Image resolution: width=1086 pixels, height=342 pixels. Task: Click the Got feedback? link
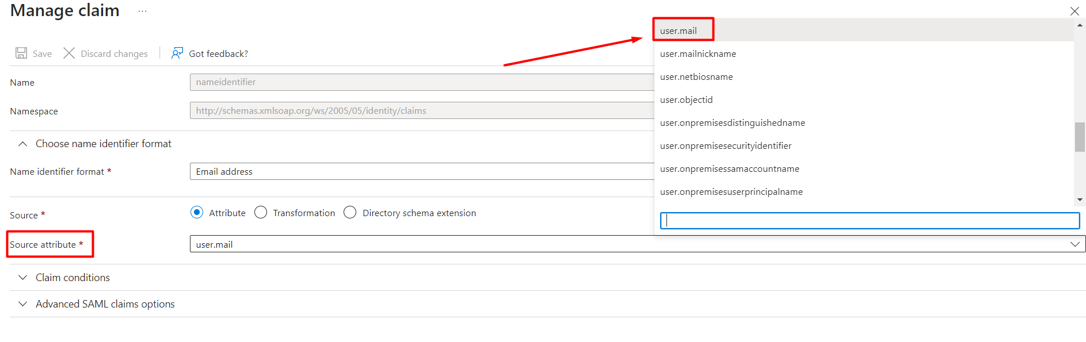(219, 53)
